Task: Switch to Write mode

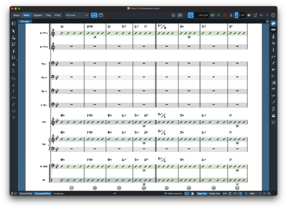Action: coord(27,15)
